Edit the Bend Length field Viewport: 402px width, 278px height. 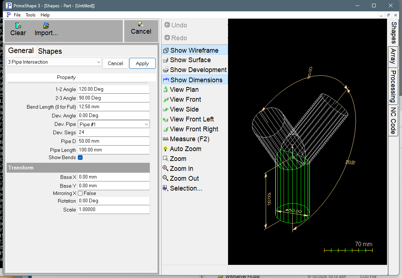tap(114, 106)
